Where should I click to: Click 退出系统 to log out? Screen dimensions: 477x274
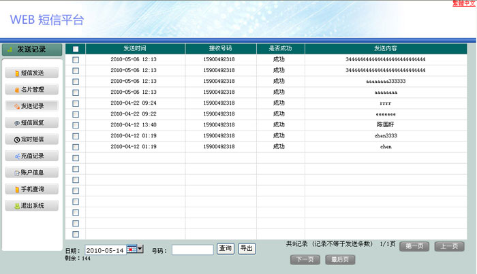pos(31,205)
